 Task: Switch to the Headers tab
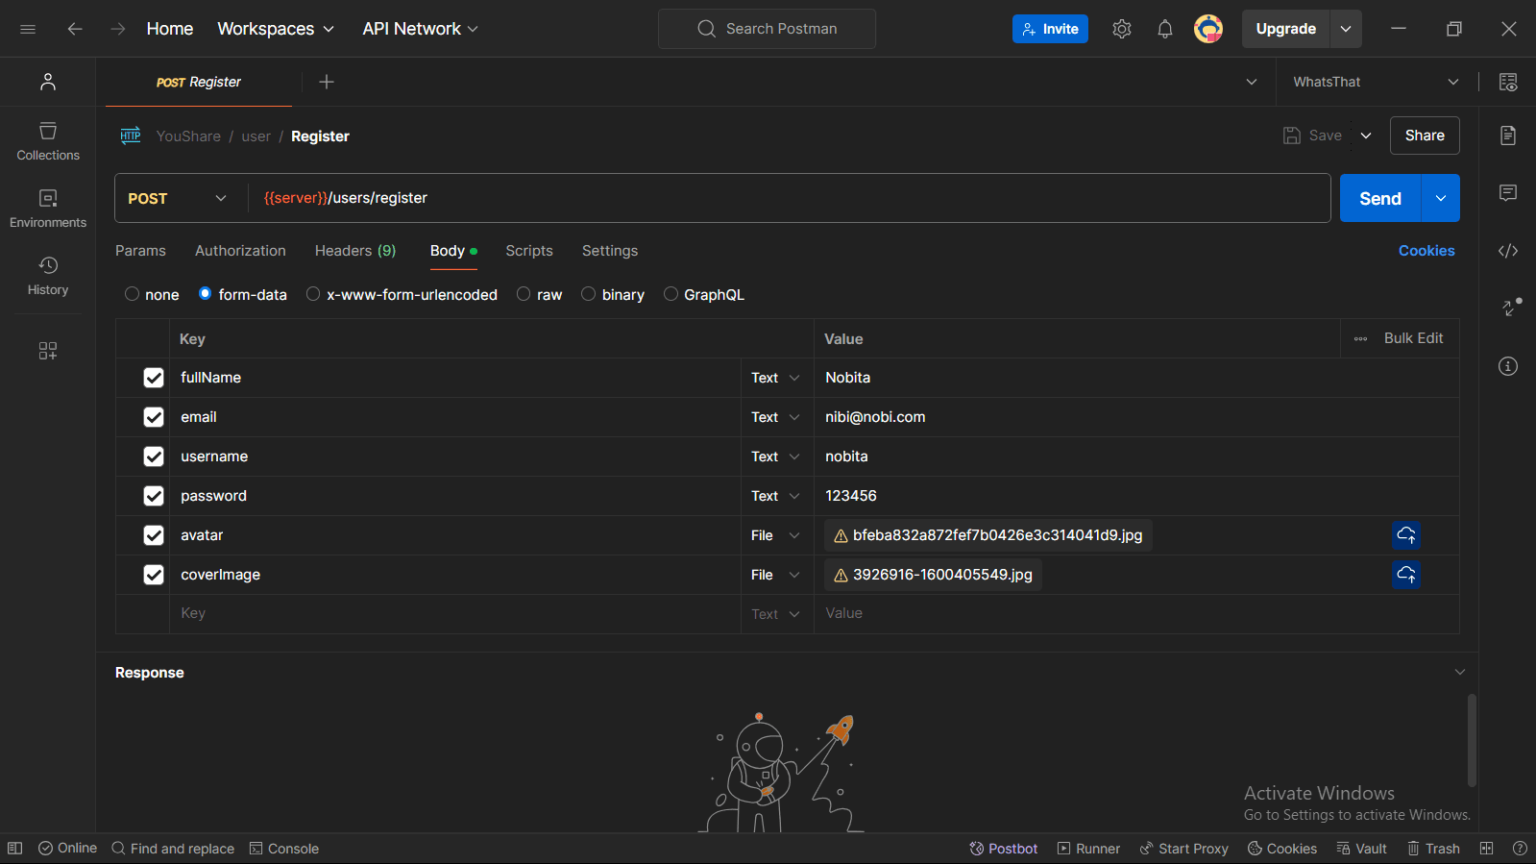[x=354, y=251]
